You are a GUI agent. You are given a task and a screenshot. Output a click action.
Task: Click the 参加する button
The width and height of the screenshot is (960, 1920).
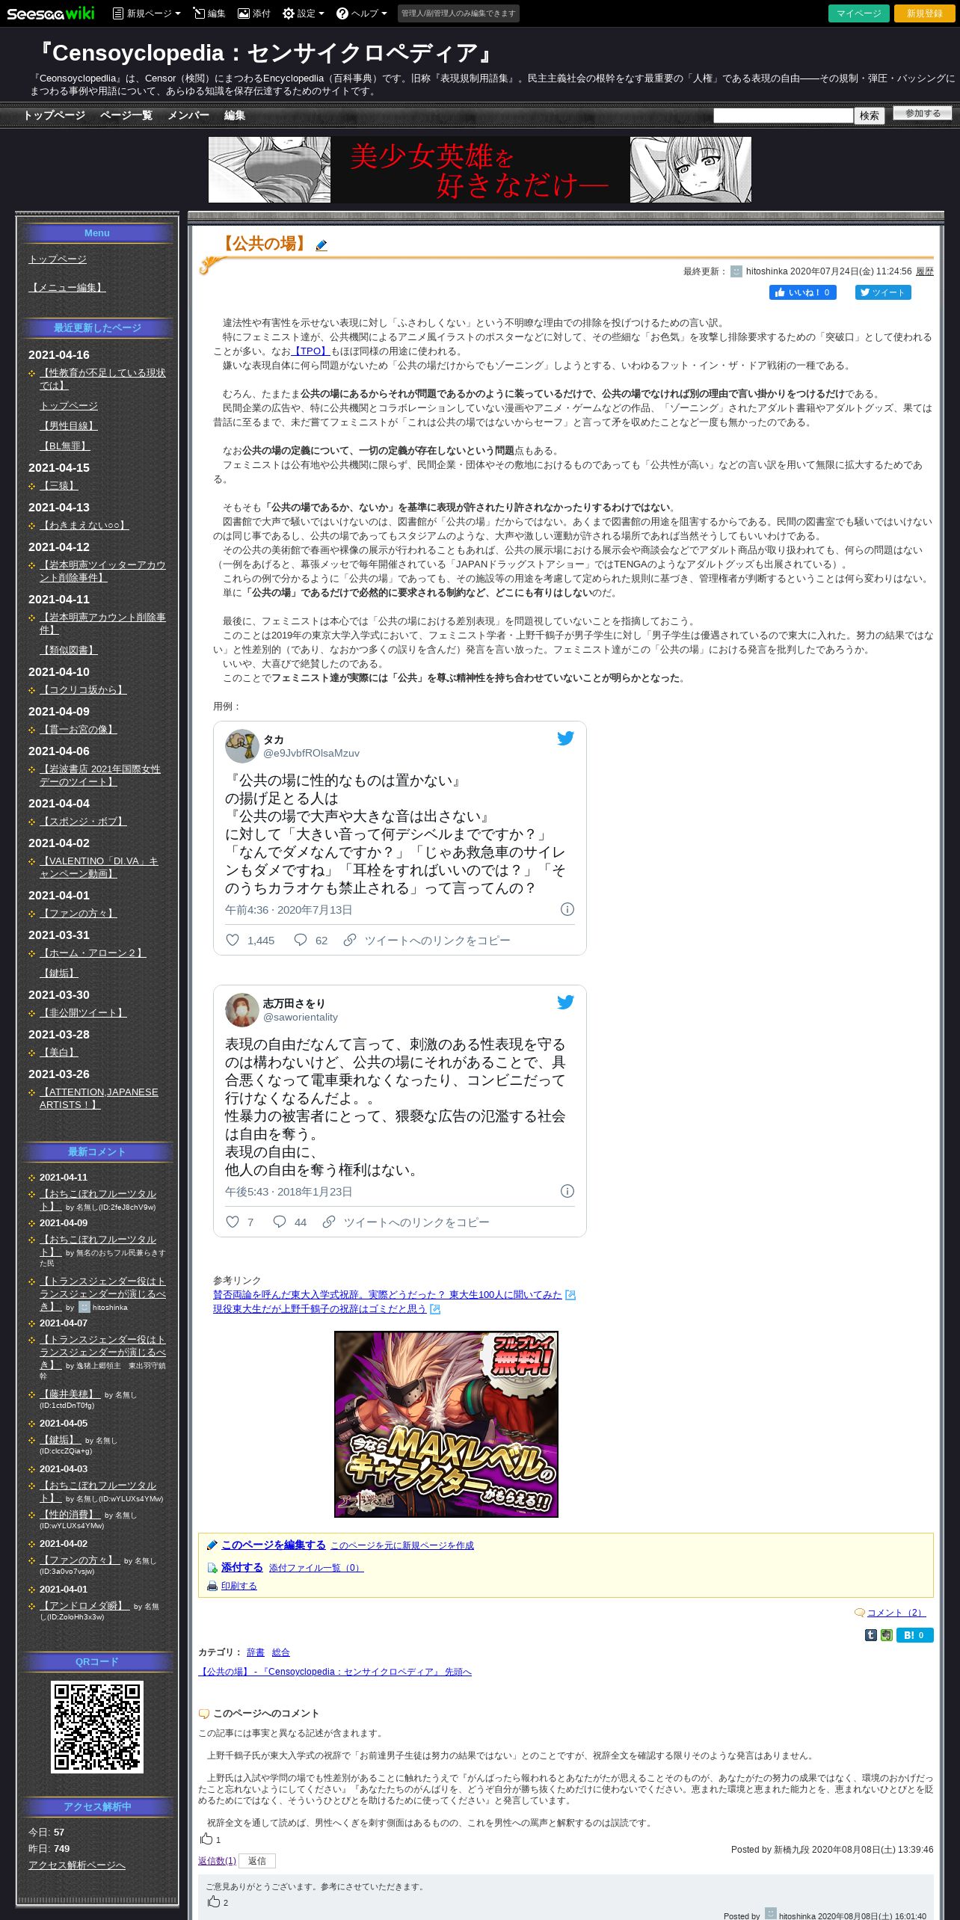click(x=923, y=114)
